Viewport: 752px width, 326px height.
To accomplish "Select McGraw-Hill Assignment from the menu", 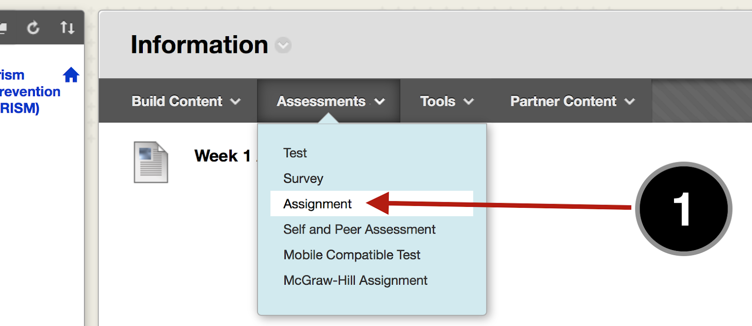I will 355,281.
